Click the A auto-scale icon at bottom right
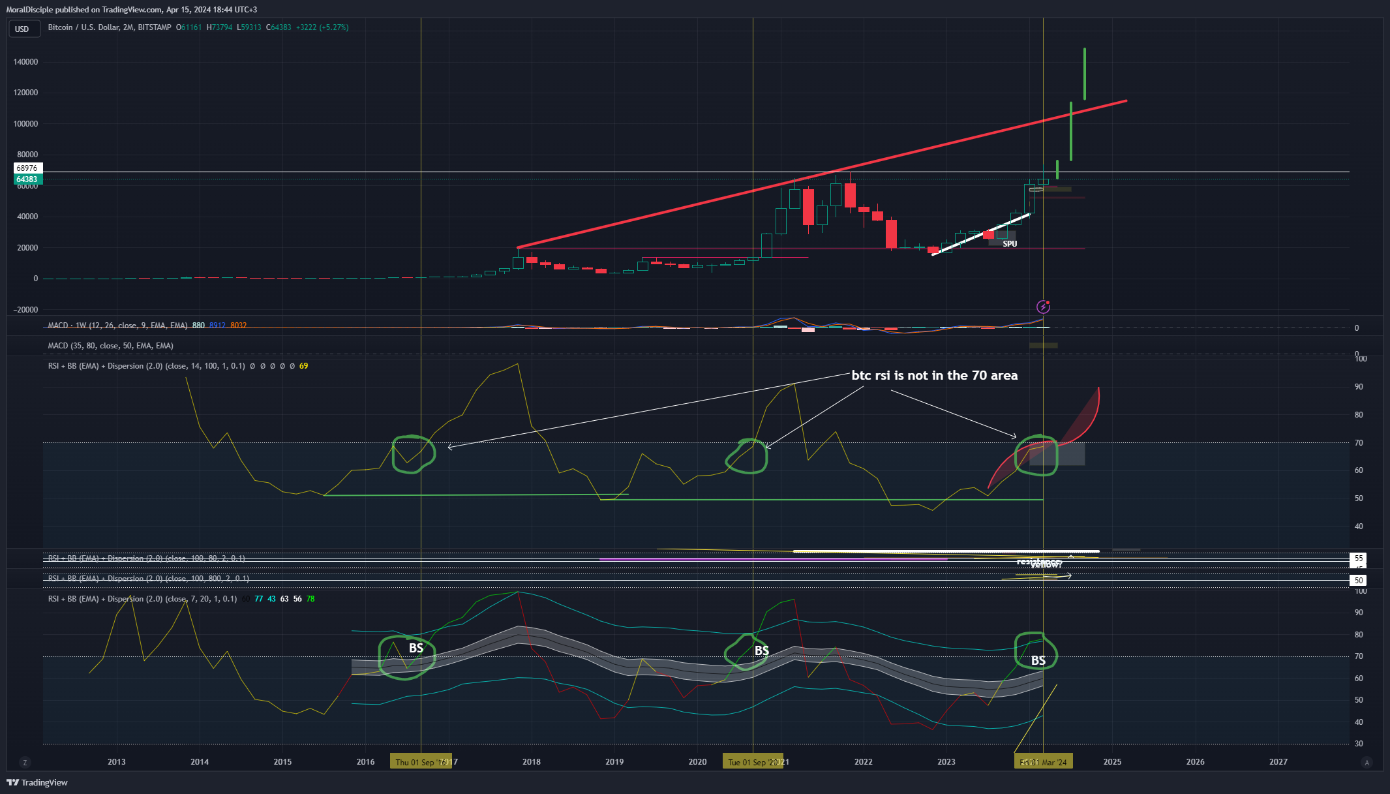Screen dimensions: 1390x794 click(x=1367, y=762)
